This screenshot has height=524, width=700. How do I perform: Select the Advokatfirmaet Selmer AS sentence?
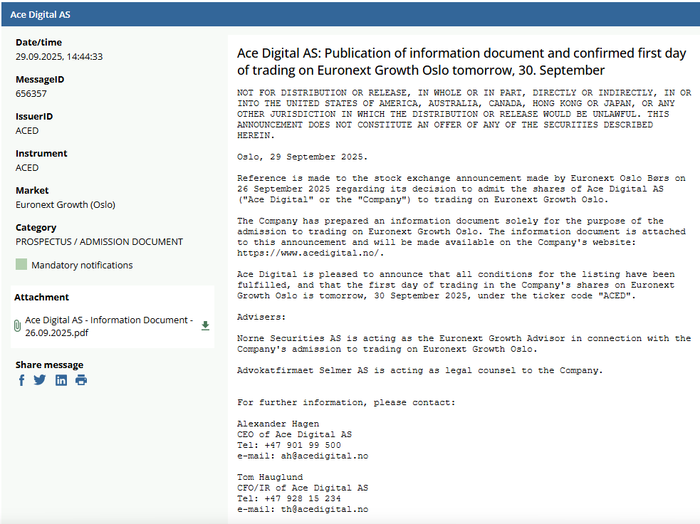(x=420, y=370)
